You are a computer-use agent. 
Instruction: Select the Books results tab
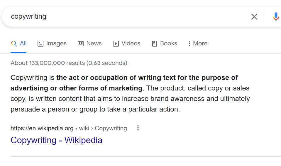[x=168, y=43]
